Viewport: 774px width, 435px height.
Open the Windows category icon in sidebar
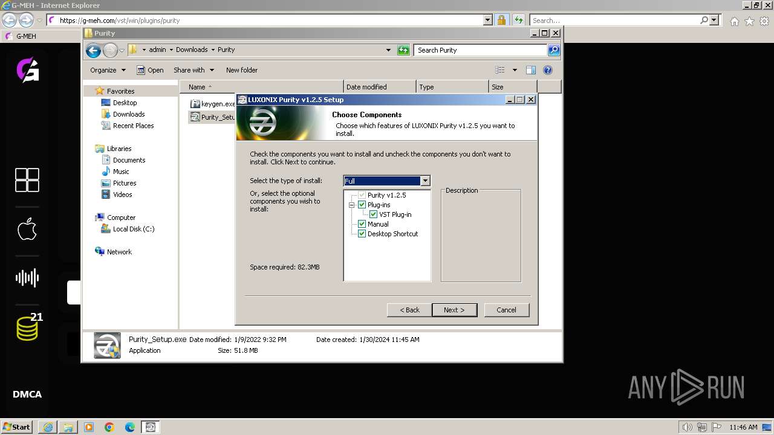27,180
